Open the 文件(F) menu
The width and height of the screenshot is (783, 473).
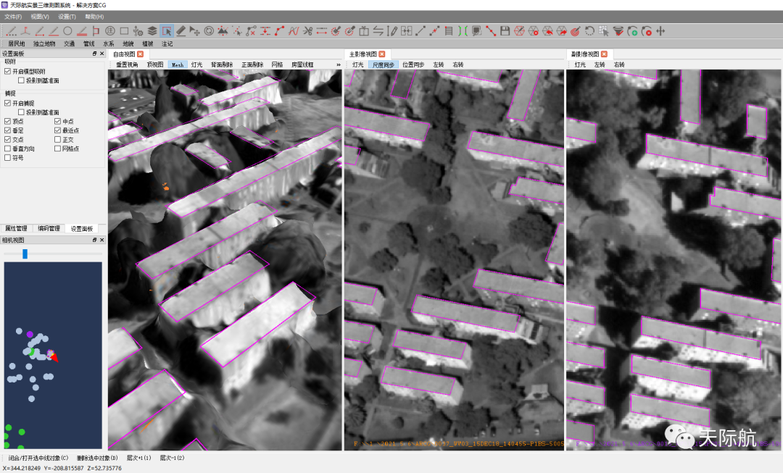13,17
